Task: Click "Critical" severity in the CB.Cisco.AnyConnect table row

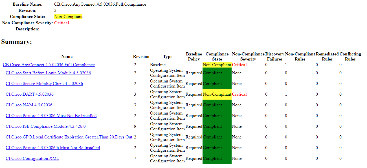Action: [239, 65]
